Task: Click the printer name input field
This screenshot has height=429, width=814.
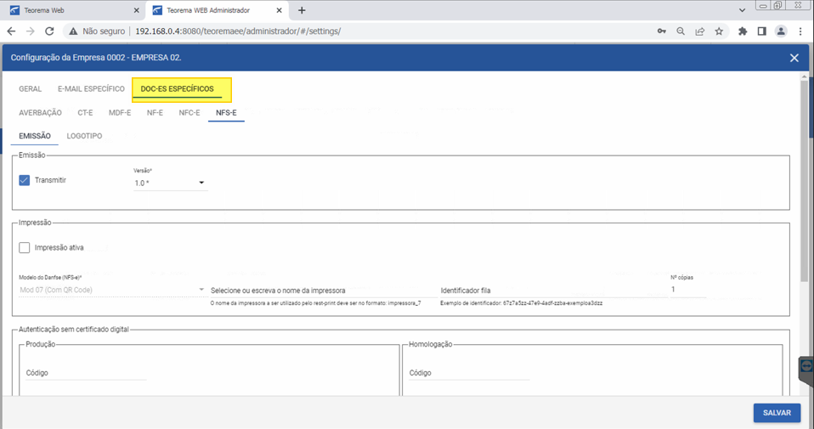Action: click(324, 291)
